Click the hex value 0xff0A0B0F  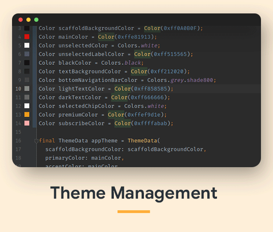[x=180, y=28]
